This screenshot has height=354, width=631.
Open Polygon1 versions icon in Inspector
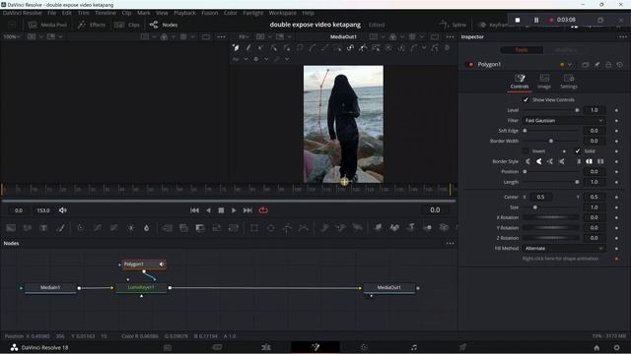(x=585, y=65)
